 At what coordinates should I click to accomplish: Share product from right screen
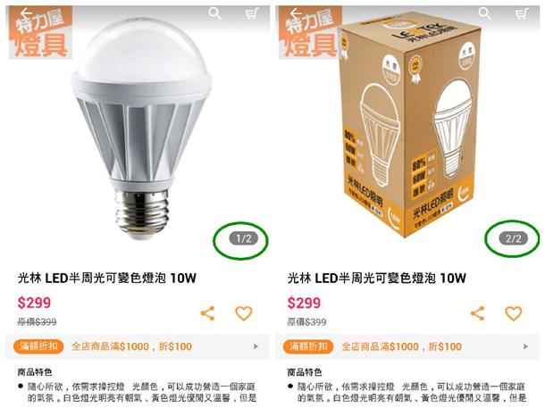pyautogui.click(x=478, y=313)
